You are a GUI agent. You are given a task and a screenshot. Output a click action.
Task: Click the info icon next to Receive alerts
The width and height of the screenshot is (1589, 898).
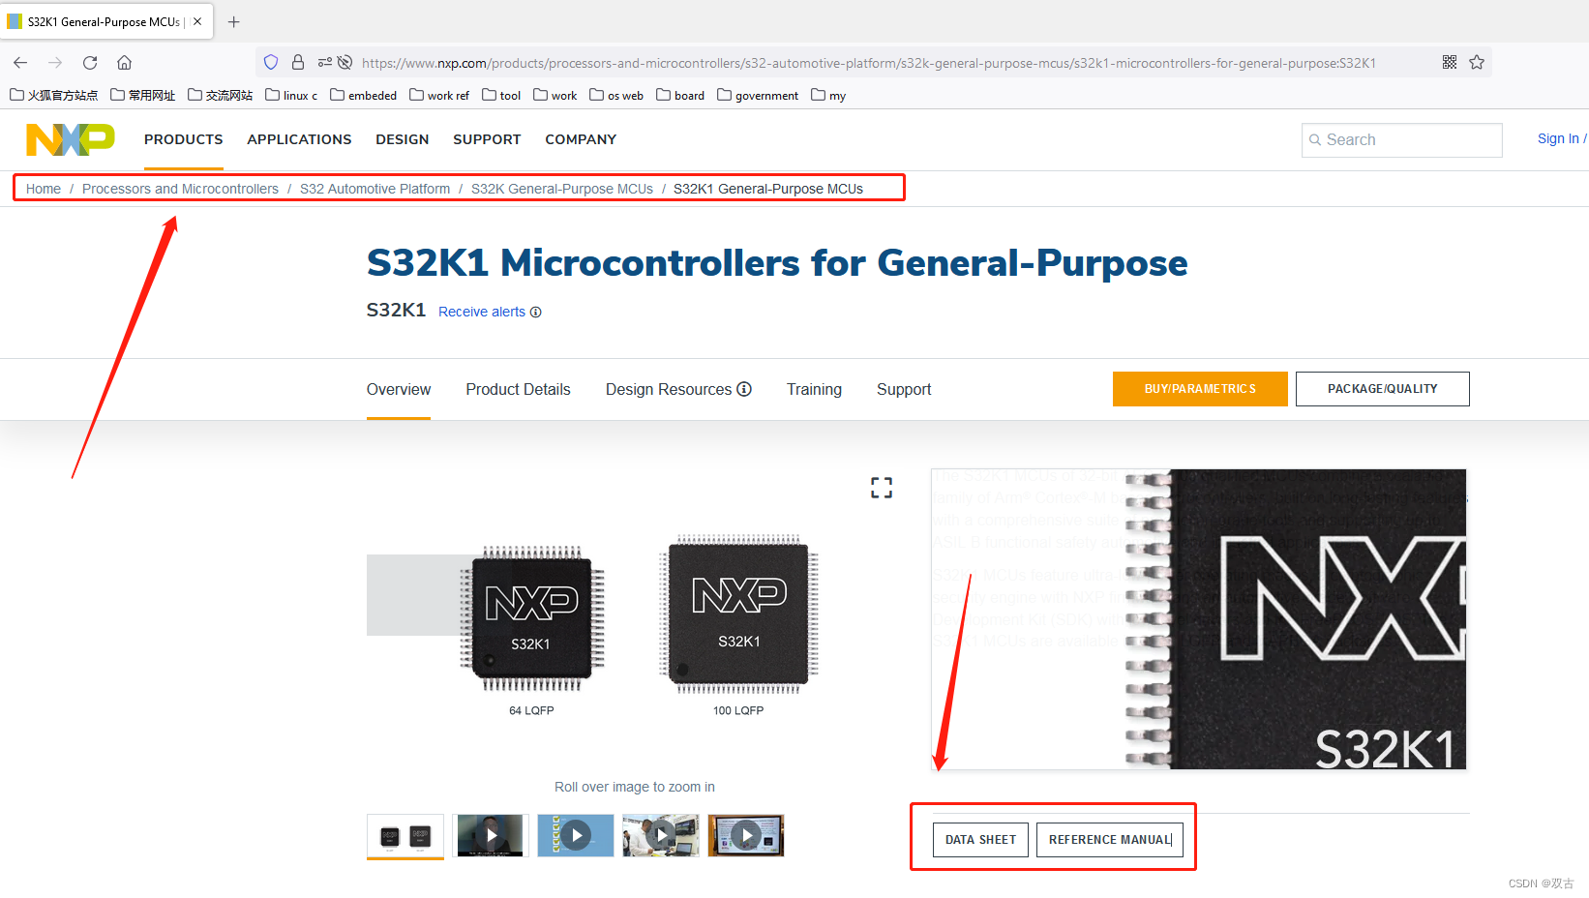coord(536,312)
